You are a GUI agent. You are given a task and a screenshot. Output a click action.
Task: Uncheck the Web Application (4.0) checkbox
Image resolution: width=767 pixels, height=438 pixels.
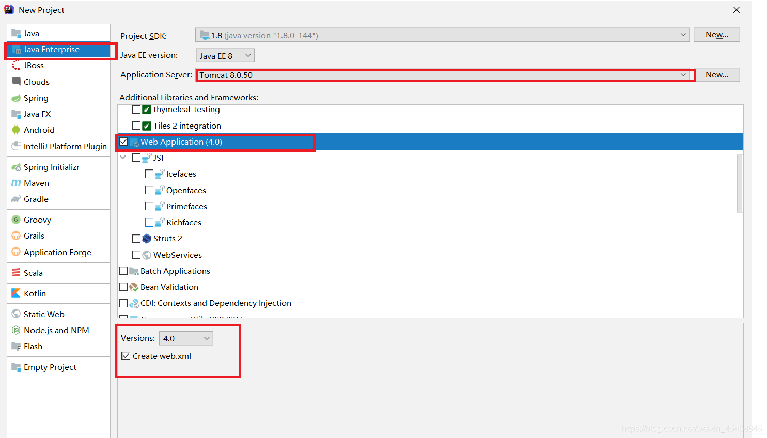[123, 142]
